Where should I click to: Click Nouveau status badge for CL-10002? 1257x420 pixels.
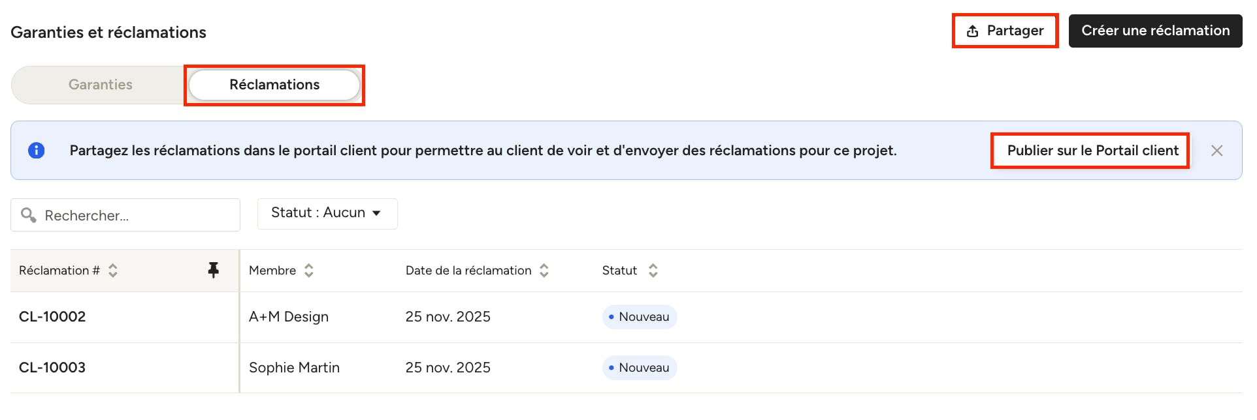pos(640,317)
